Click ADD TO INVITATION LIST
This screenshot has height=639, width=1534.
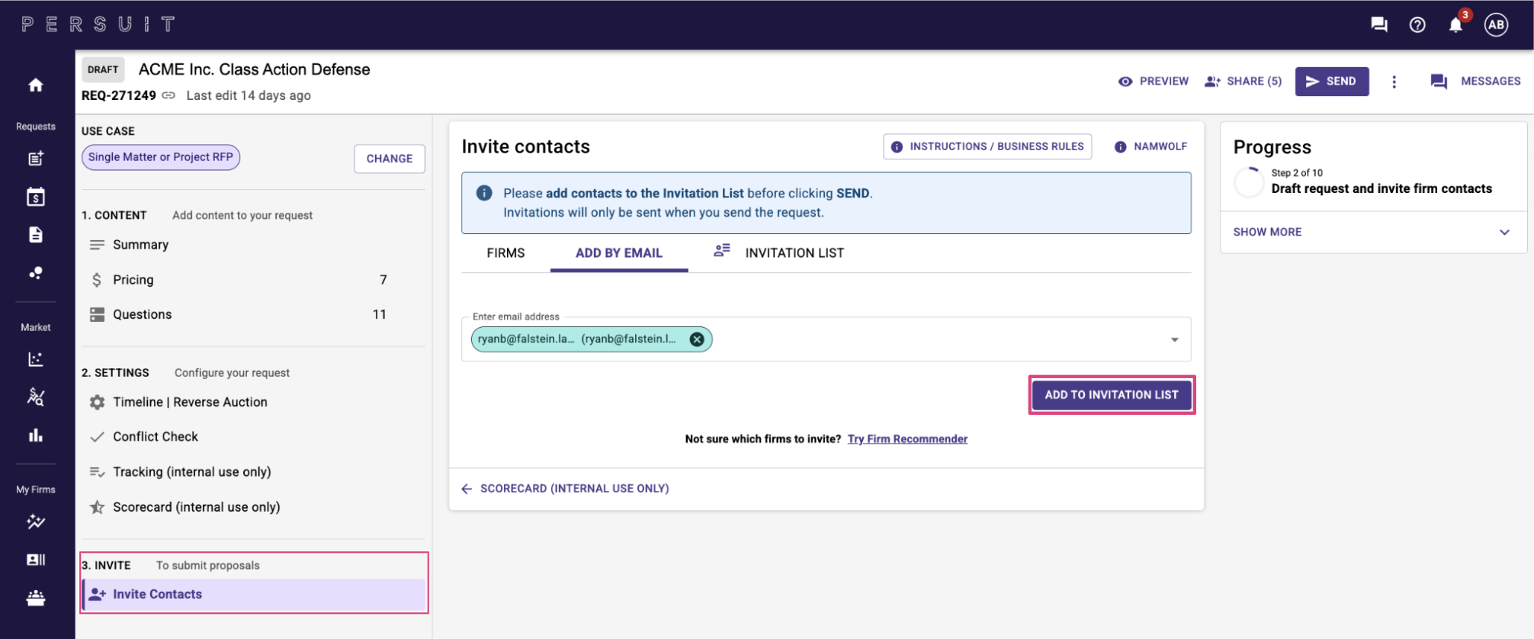tap(1112, 395)
